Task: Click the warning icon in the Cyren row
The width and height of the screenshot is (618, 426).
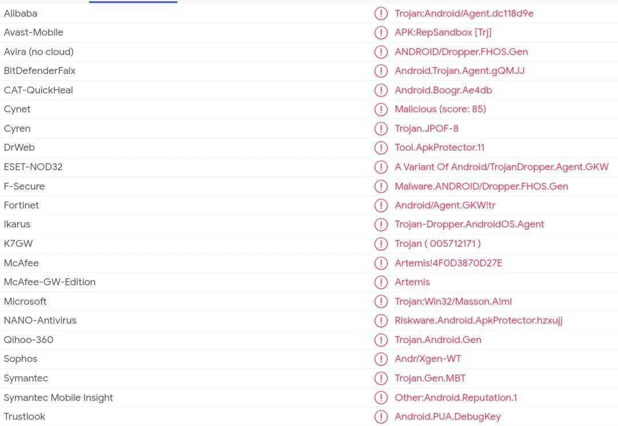Action: tap(381, 128)
